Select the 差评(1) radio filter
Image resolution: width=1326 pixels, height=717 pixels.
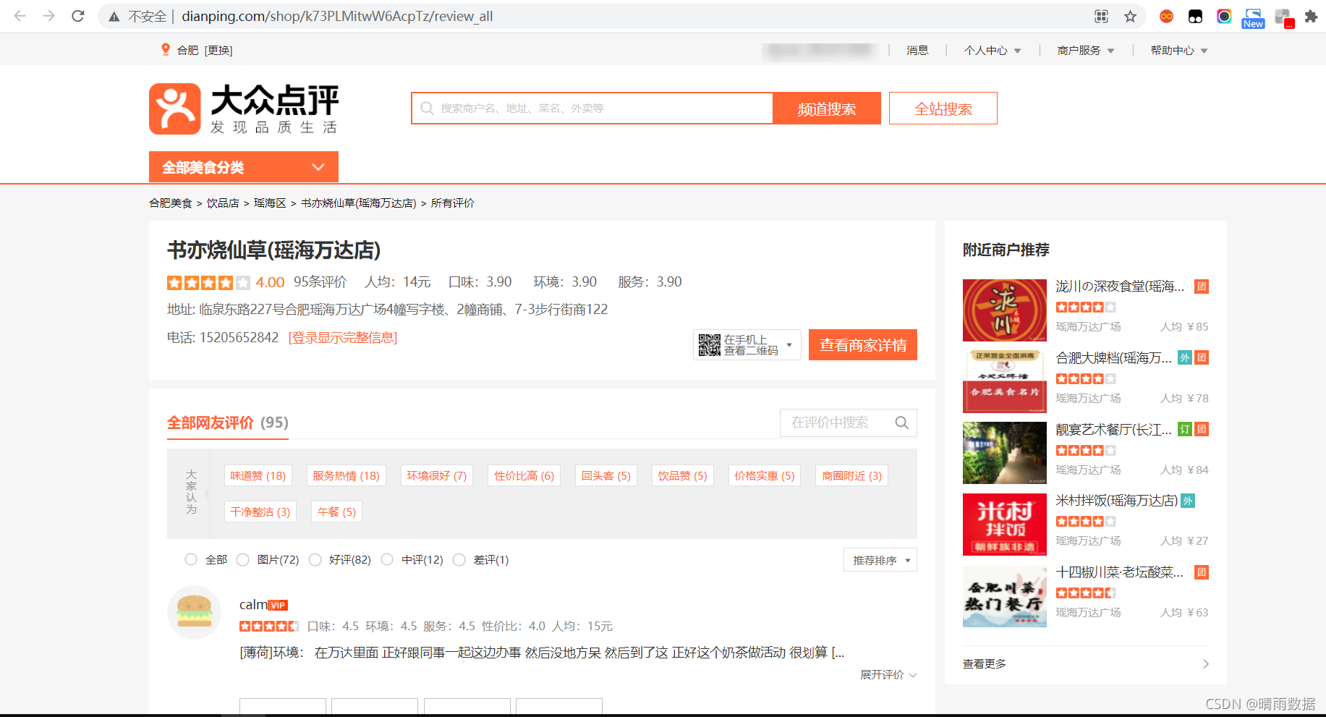459,559
